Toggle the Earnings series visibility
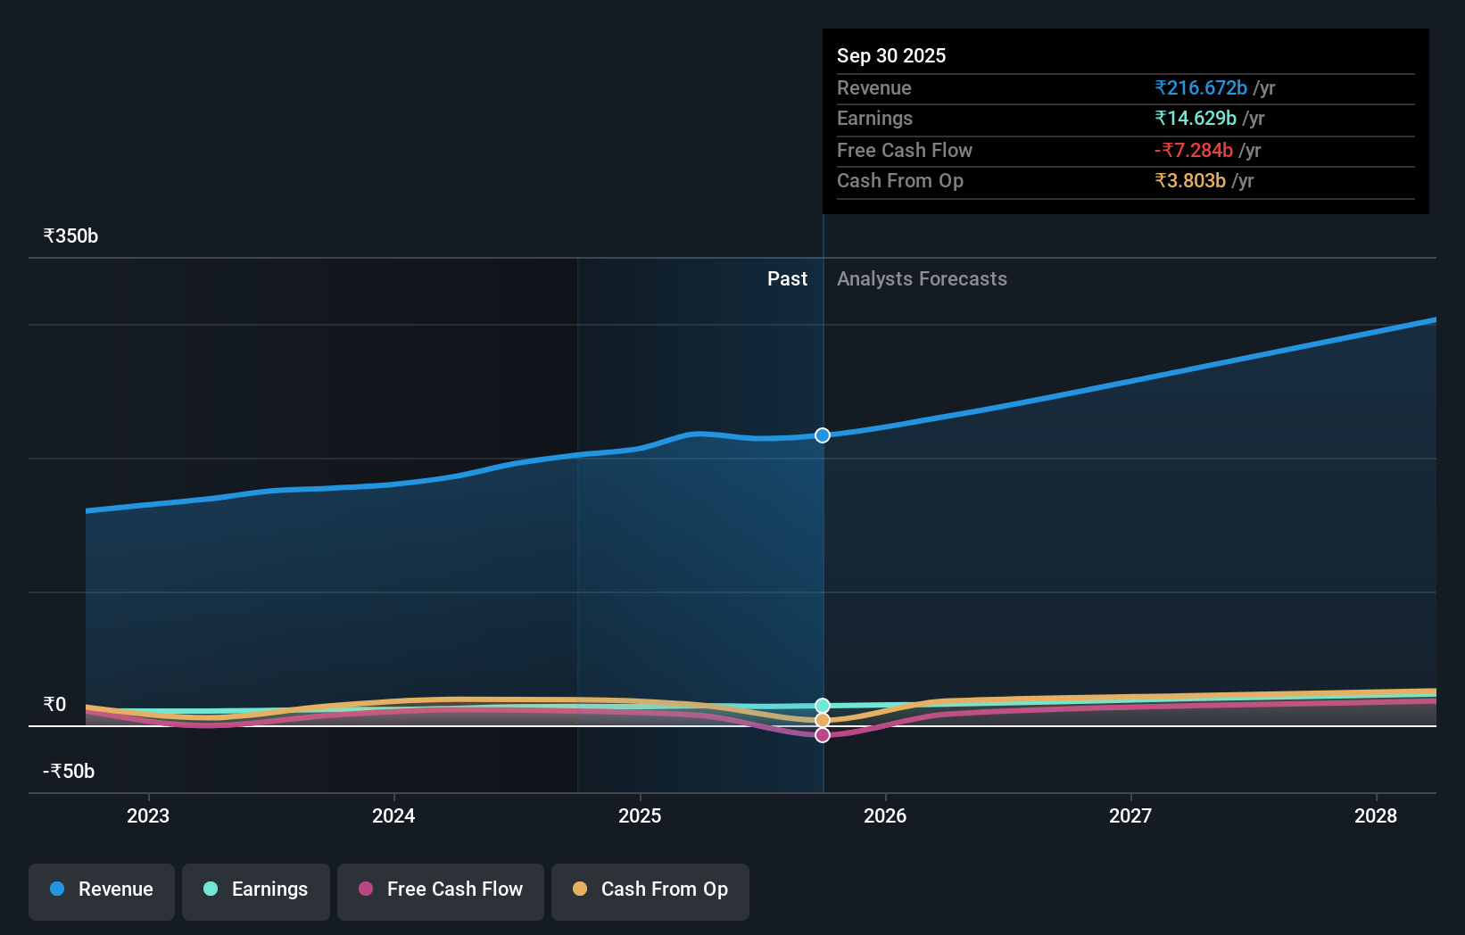The height and width of the screenshot is (935, 1465). (x=256, y=889)
